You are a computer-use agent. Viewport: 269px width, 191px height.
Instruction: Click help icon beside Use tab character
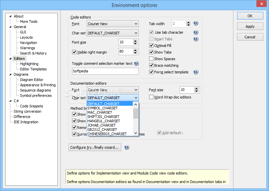click(196, 32)
